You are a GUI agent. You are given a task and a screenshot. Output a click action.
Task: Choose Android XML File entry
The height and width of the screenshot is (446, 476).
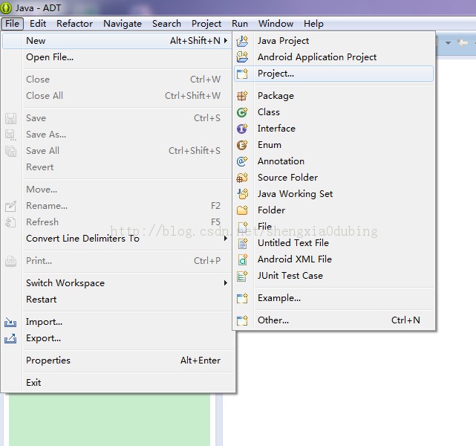point(334,259)
